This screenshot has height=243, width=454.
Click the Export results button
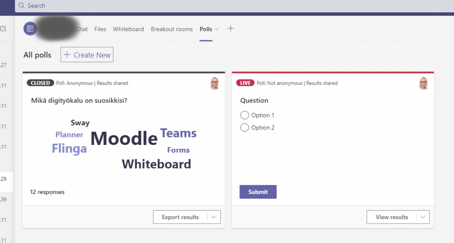tap(180, 217)
